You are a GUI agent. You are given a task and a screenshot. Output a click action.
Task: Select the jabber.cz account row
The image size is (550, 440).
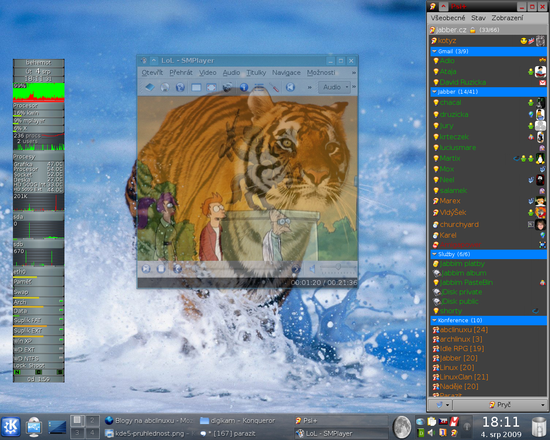488,30
